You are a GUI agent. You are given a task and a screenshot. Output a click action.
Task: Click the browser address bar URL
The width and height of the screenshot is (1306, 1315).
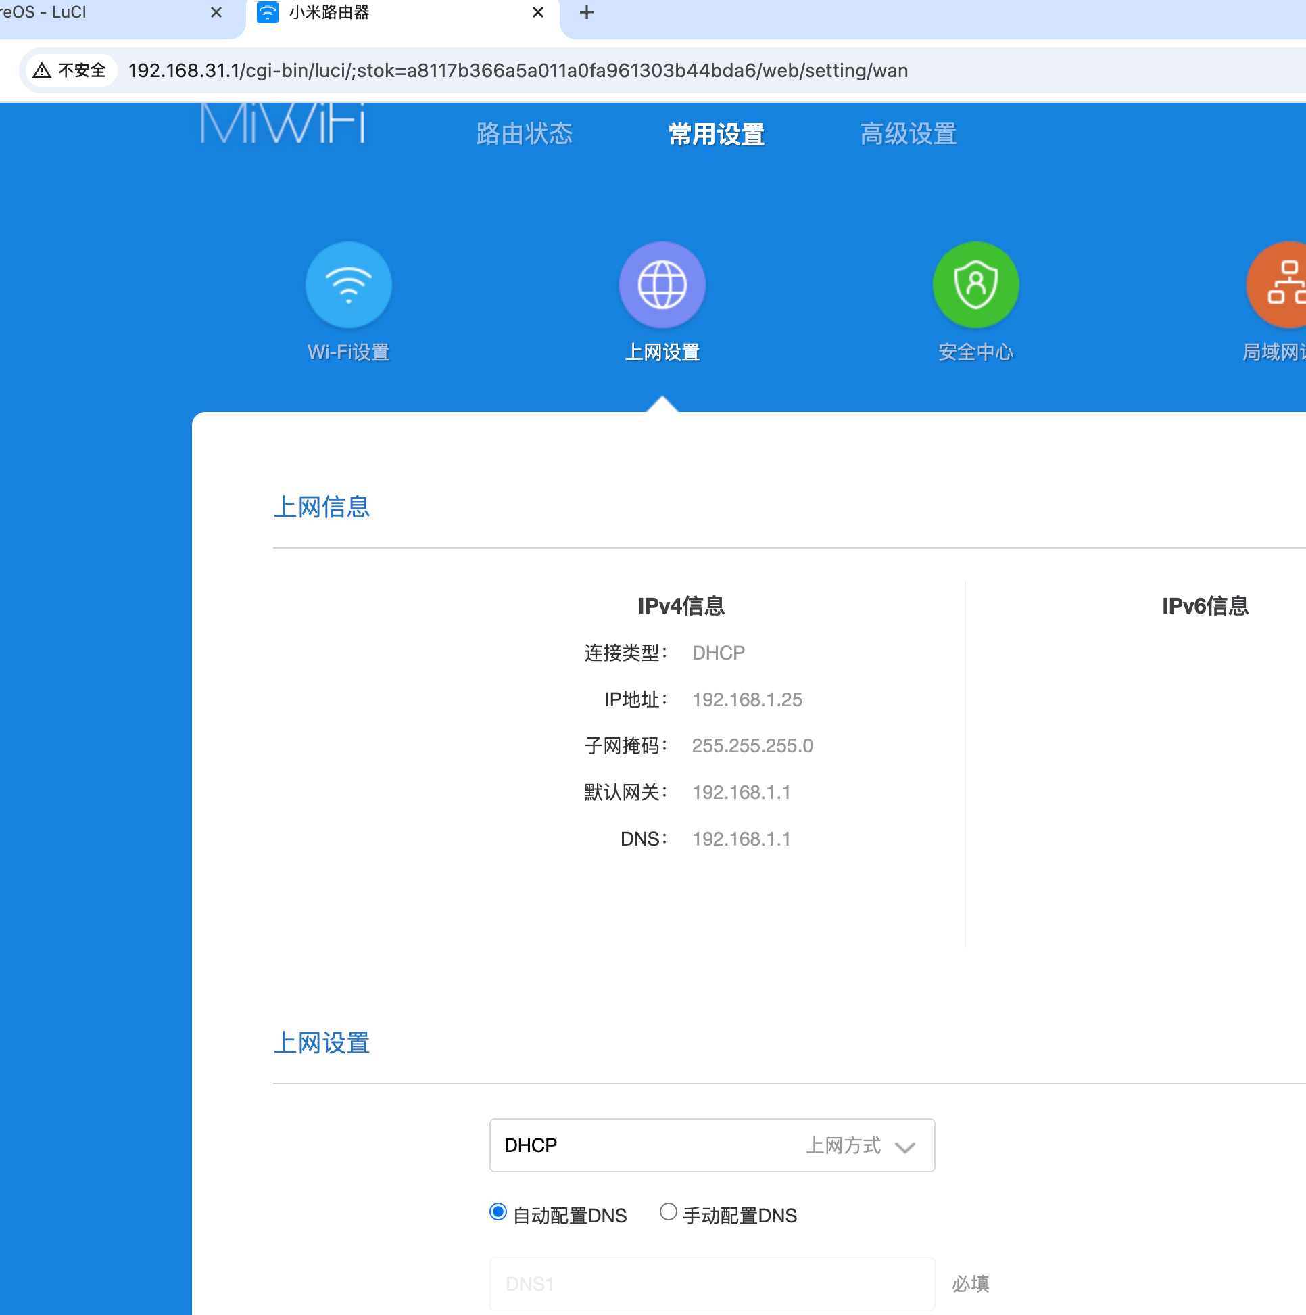(517, 71)
